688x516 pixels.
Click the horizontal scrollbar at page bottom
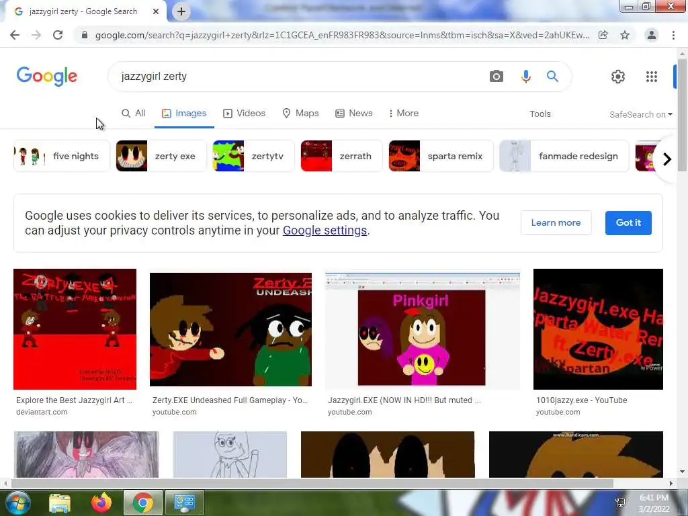coord(312,484)
